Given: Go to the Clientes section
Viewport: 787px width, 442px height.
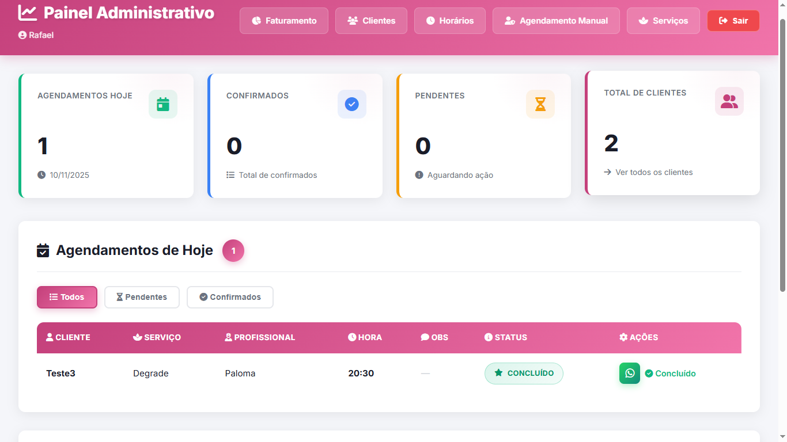Looking at the screenshot, I should point(371,21).
